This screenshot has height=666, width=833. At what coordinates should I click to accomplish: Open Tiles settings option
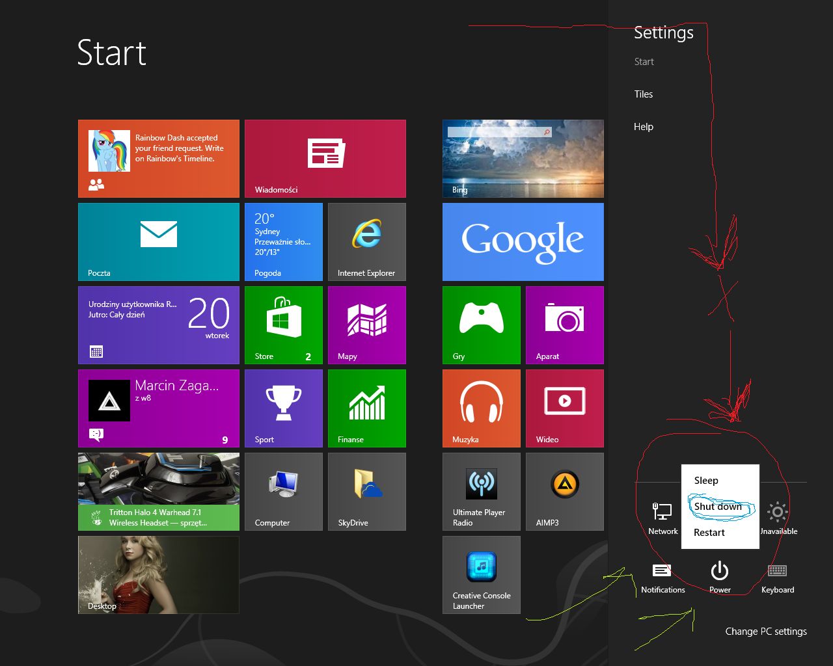(x=644, y=94)
